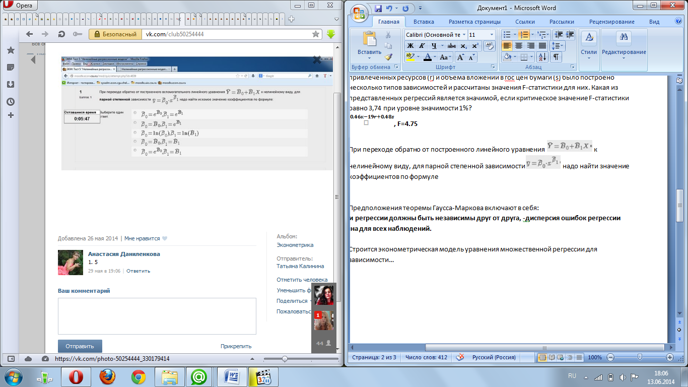This screenshot has width=688, height=387.
Task: Open history clock icon in Opera sidebar
Action: click(x=11, y=102)
